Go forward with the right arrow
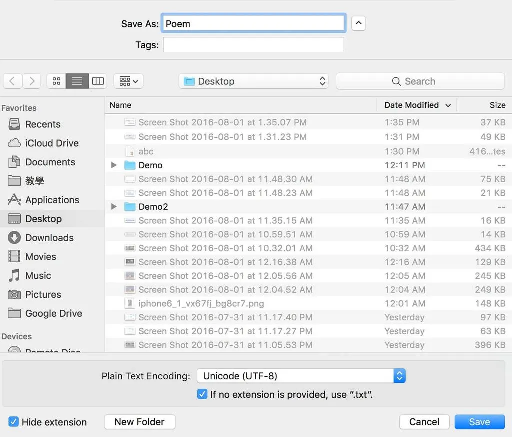Image resolution: width=512 pixels, height=437 pixels. 31,81
